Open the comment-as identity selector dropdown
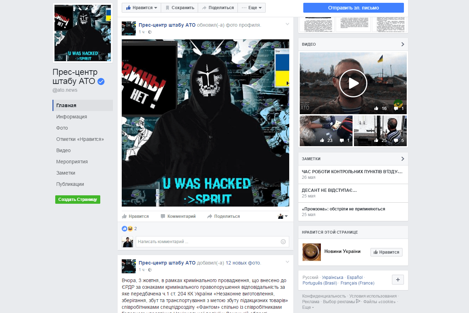This screenshot has width=469, height=313. [x=283, y=216]
